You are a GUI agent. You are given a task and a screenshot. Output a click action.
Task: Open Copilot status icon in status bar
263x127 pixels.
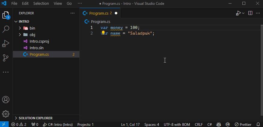click(219, 125)
